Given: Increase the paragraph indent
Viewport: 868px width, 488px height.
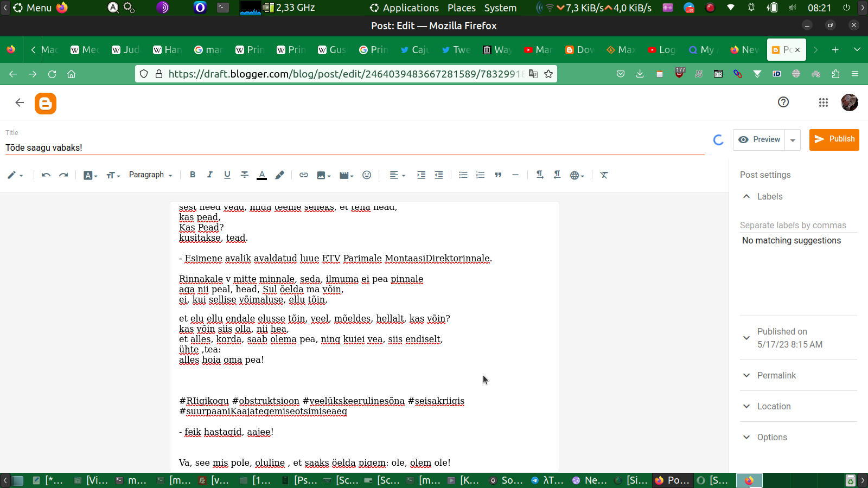Looking at the screenshot, I should coord(421,175).
